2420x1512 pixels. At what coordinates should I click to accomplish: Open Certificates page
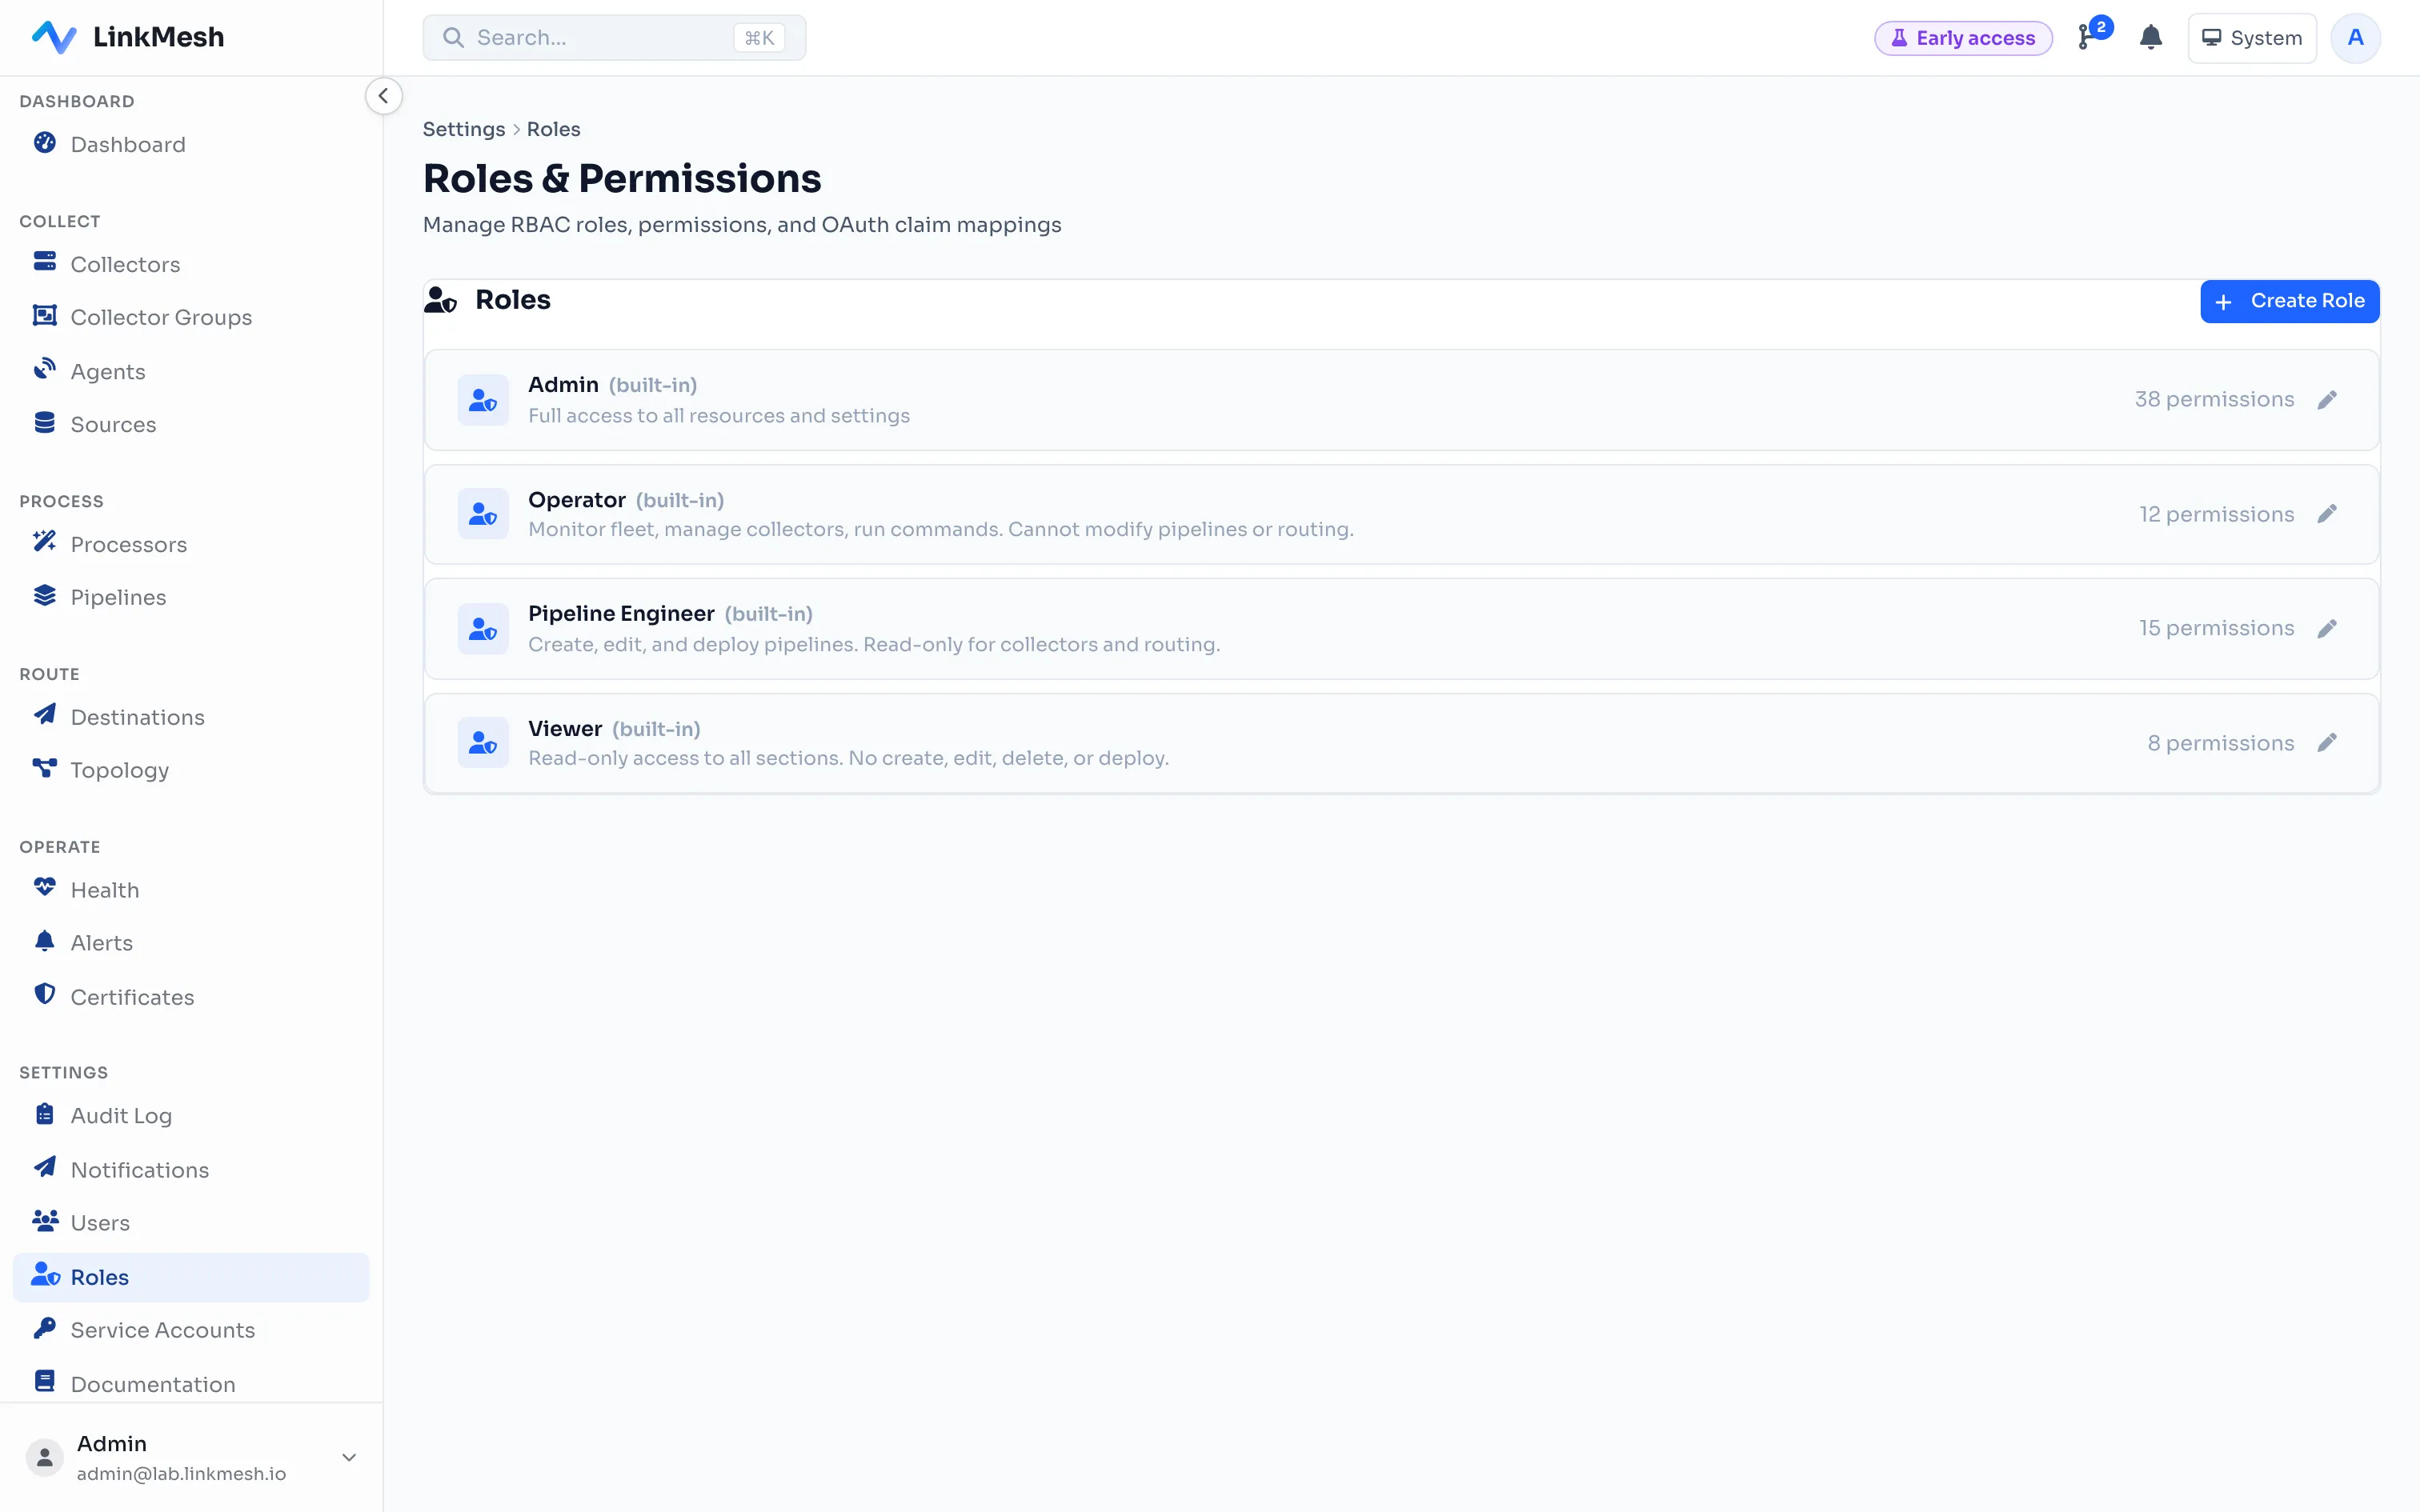point(191,997)
